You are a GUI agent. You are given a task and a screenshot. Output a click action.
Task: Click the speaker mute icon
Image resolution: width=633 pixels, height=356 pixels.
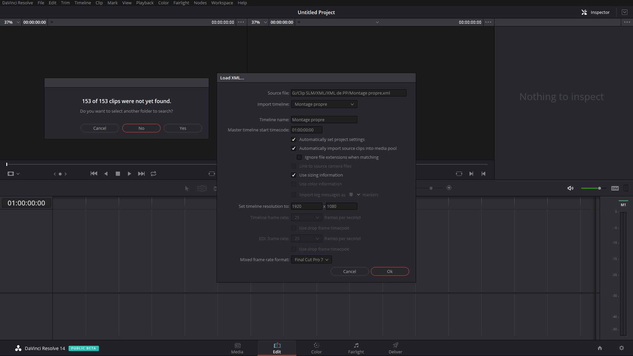[570, 188]
